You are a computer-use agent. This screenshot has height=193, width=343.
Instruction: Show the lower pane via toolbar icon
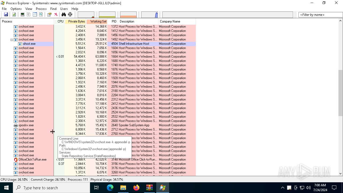pyautogui.click(x=35, y=14)
